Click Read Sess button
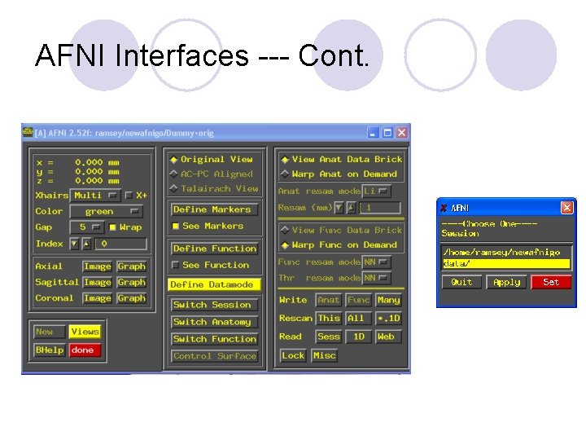Viewport: 586px width, 440px height. click(329, 337)
